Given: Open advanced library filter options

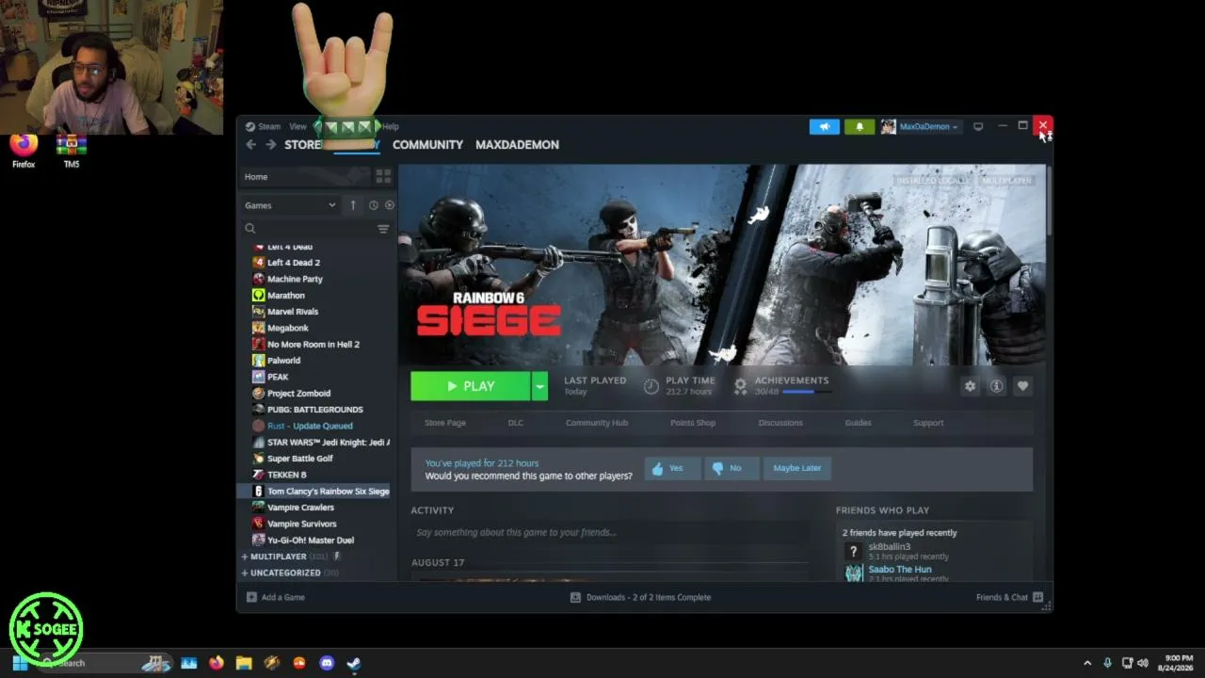Looking at the screenshot, I should (x=383, y=229).
